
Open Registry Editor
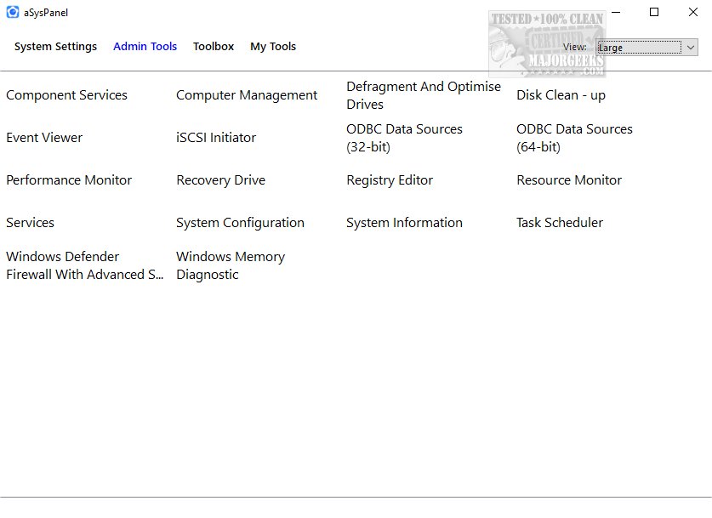pyautogui.click(x=390, y=180)
